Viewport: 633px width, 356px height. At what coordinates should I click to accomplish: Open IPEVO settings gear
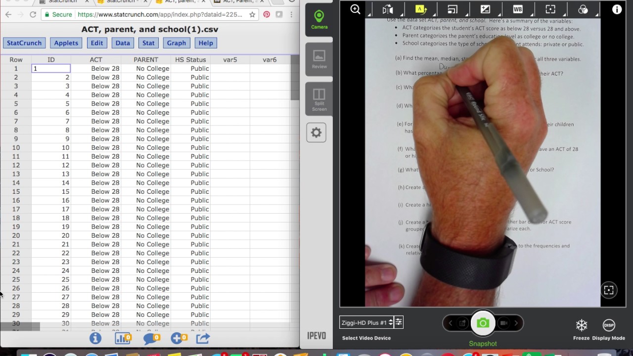(x=316, y=133)
